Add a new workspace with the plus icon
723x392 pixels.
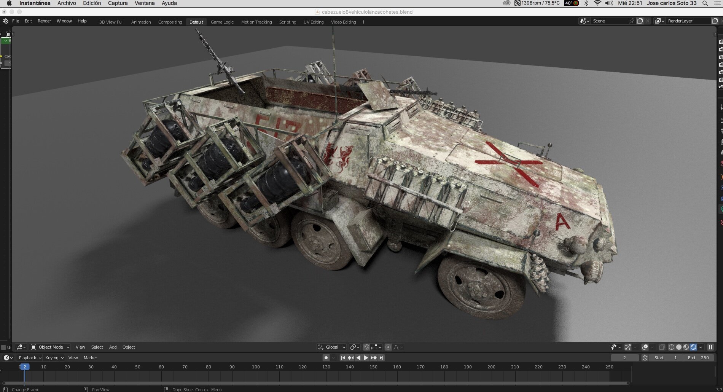pyautogui.click(x=363, y=22)
